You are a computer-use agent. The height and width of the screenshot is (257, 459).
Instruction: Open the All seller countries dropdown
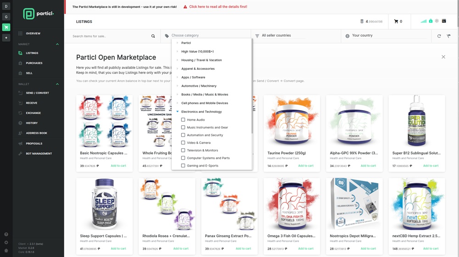click(x=296, y=35)
